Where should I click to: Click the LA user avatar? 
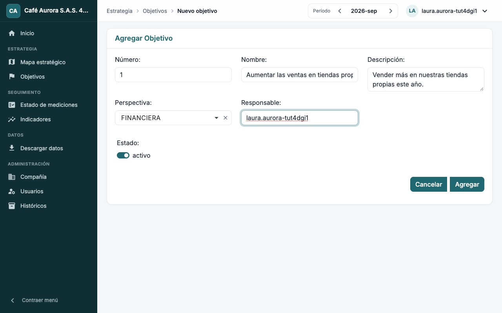point(412,11)
